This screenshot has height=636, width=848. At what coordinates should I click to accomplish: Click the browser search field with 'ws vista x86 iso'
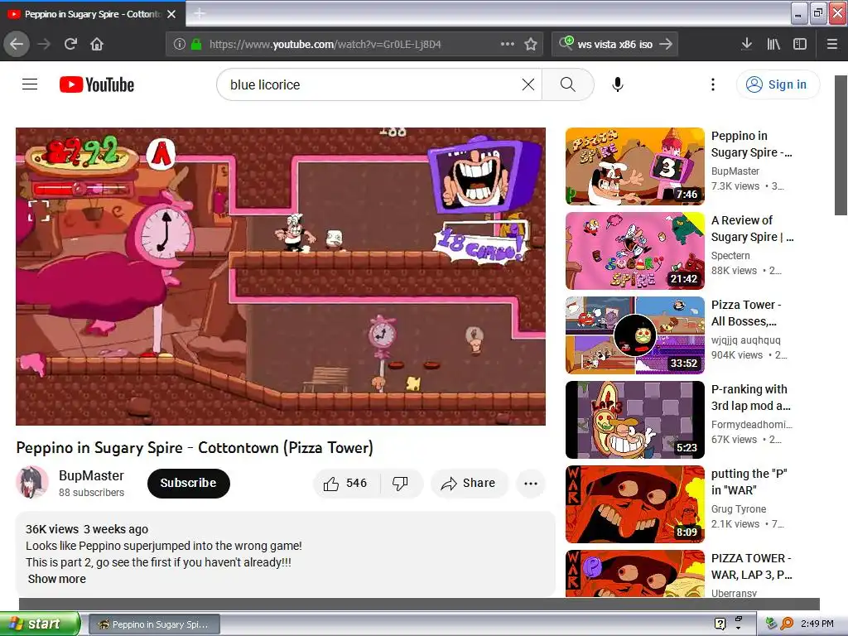(x=615, y=44)
